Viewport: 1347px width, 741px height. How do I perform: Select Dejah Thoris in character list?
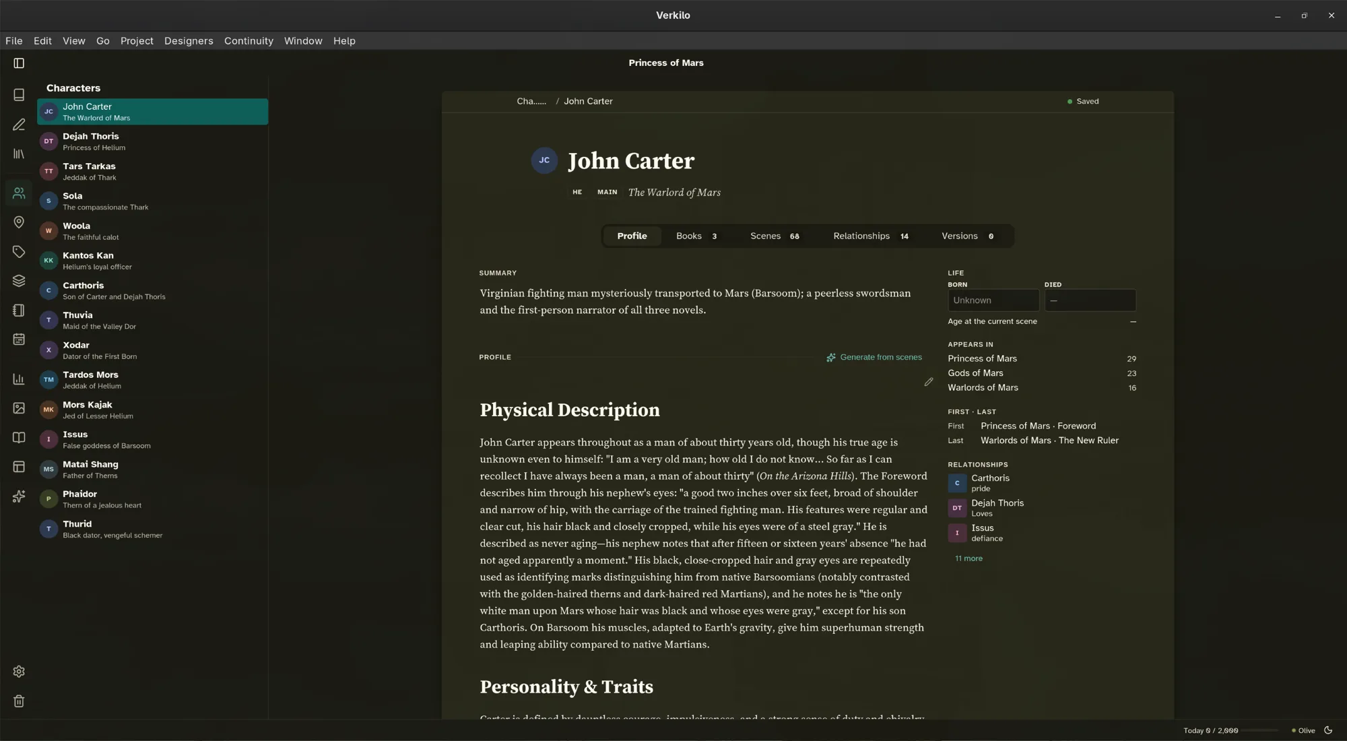click(x=152, y=141)
